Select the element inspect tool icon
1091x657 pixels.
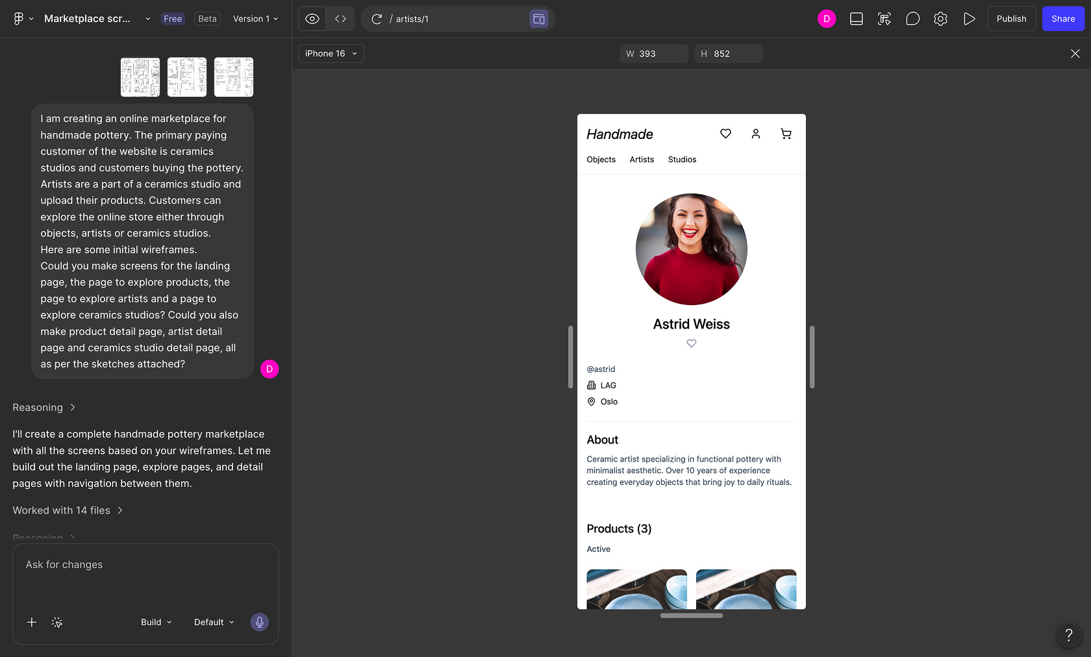(884, 19)
